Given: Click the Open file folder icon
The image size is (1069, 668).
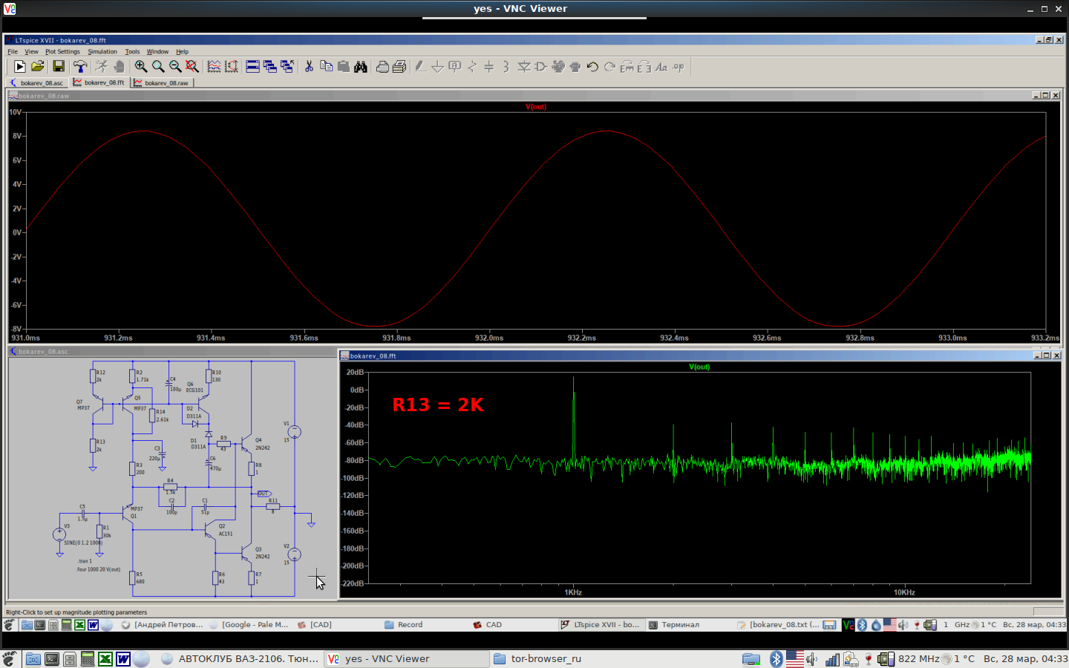Looking at the screenshot, I should (38, 67).
